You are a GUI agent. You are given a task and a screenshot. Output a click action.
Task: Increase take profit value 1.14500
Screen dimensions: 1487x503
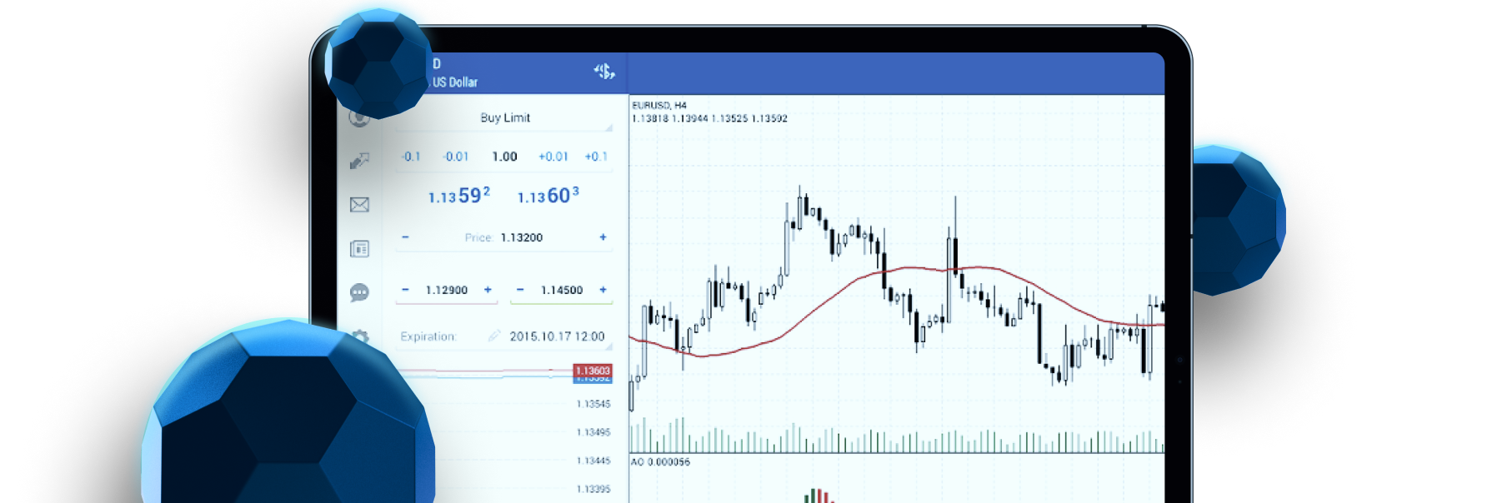603,290
